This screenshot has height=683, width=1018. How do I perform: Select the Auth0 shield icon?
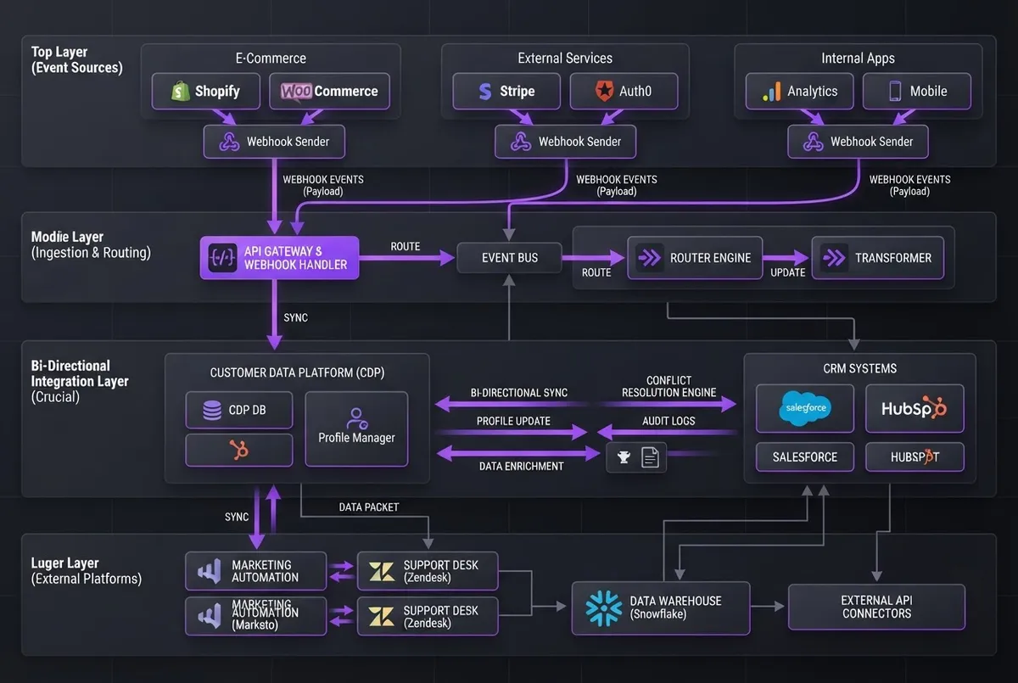(x=603, y=91)
